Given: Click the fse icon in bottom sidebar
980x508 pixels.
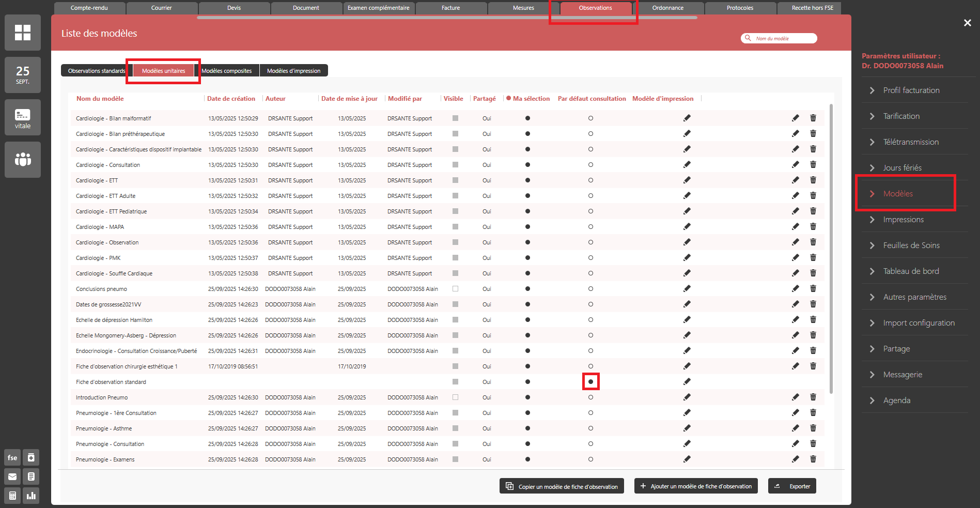Looking at the screenshot, I should (x=12, y=457).
